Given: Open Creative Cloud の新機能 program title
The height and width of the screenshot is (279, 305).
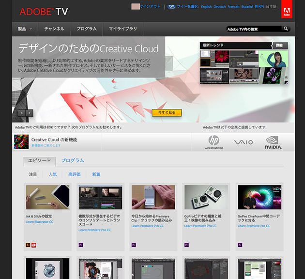Looking at the screenshot, I should pyautogui.click(x=54, y=139).
